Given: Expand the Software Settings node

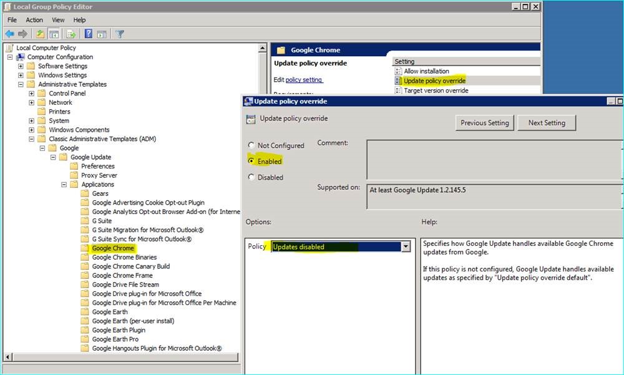Looking at the screenshot, I should point(21,66).
